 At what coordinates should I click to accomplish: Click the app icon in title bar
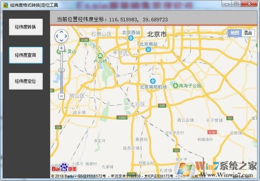tap(5, 4)
